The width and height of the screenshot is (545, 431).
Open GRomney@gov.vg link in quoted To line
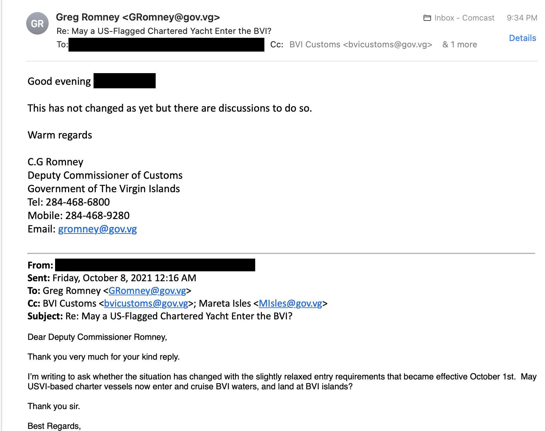tap(147, 291)
